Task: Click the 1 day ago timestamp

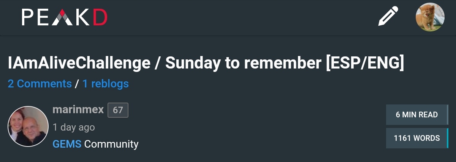Action: [x=74, y=127]
